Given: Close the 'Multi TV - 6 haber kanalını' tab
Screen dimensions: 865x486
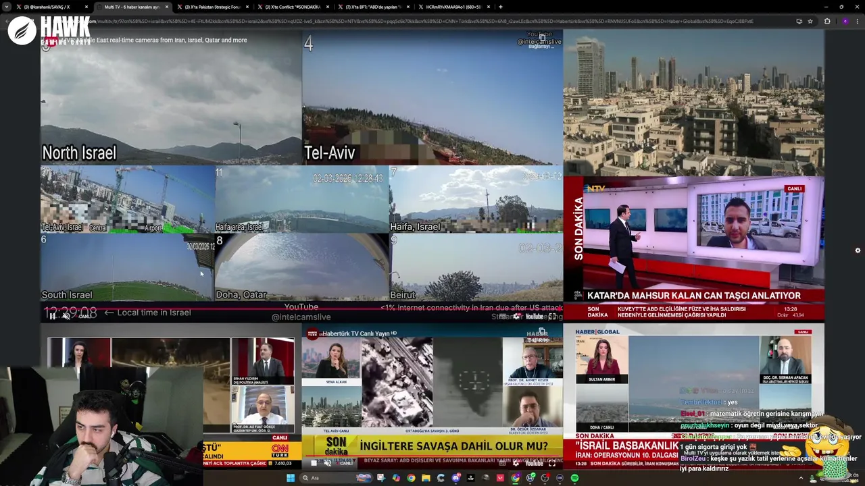Looking at the screenshot, I should 167,7.
